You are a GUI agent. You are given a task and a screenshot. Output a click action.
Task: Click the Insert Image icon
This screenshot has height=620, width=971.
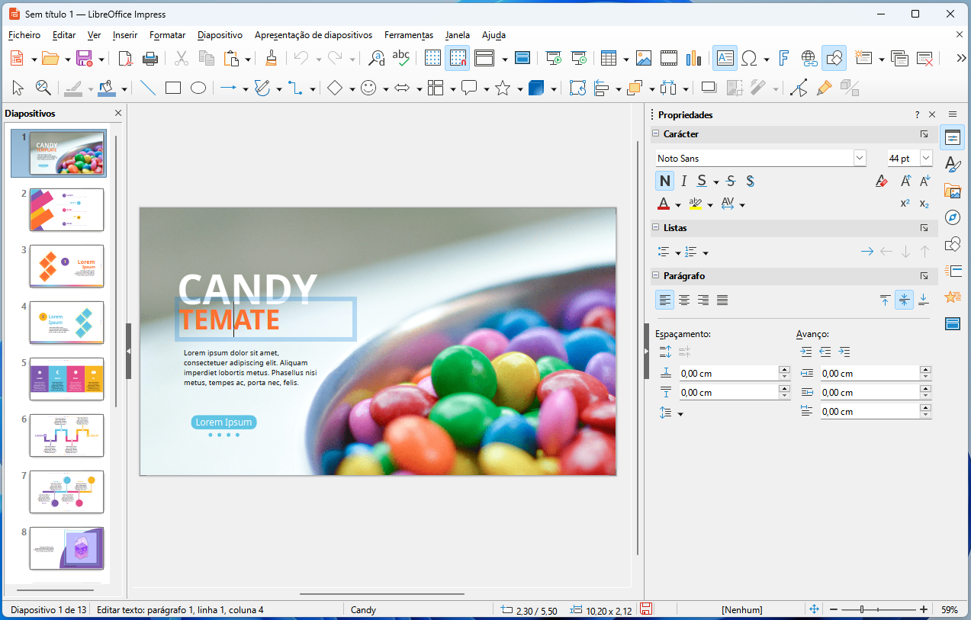point(644,58)
